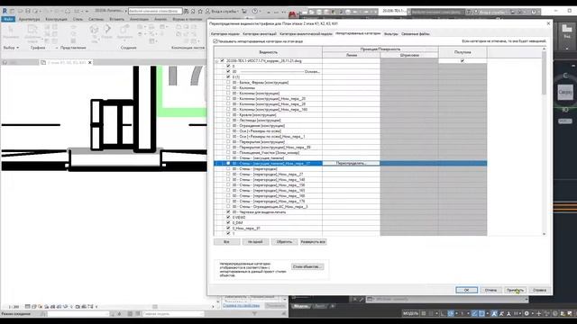The width and height of the screenshot is (577, 324).
Task: Uncheck the DWG file visibility checkbox
Action: [222, 60]
